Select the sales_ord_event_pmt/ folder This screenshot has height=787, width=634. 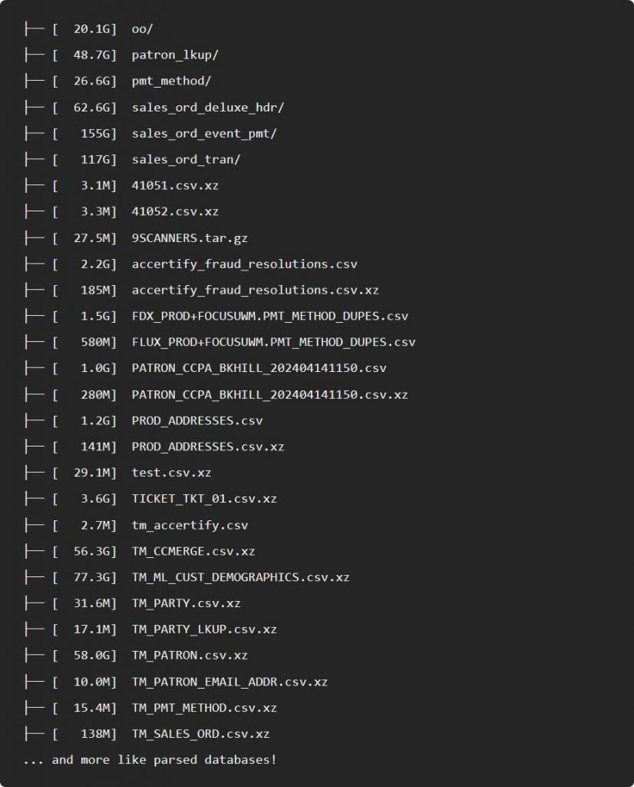[204, 134]
